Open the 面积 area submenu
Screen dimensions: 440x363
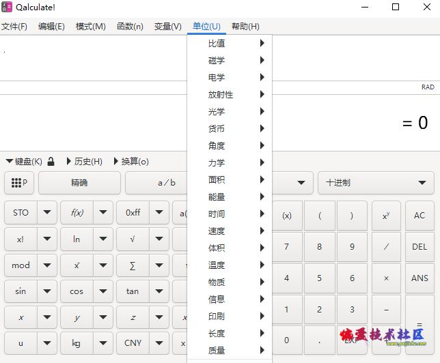click(x=230, y=179)
